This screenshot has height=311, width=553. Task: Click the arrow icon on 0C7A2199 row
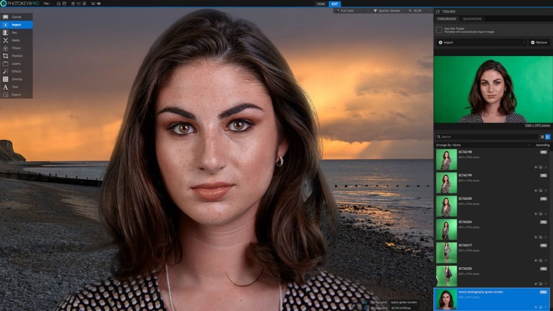545,191
